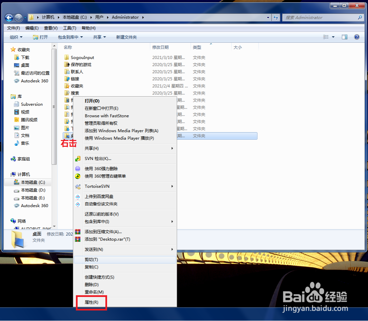This screenshot has height=321, width=368.
Task: Open the 编辑(E) menu
Action: (x=32, y=28)
